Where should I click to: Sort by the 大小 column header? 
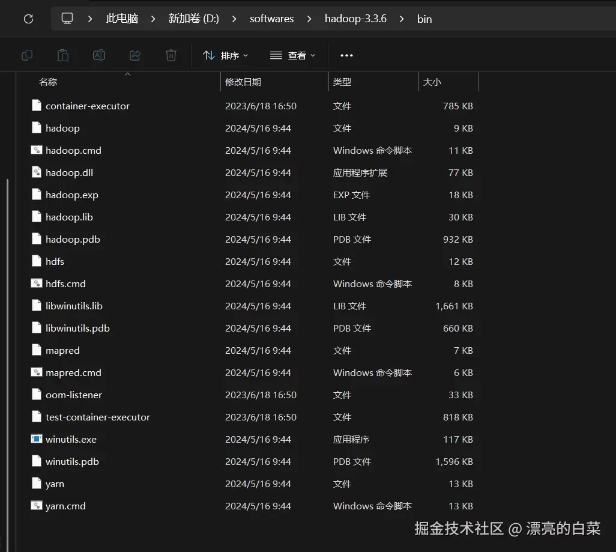448,82
